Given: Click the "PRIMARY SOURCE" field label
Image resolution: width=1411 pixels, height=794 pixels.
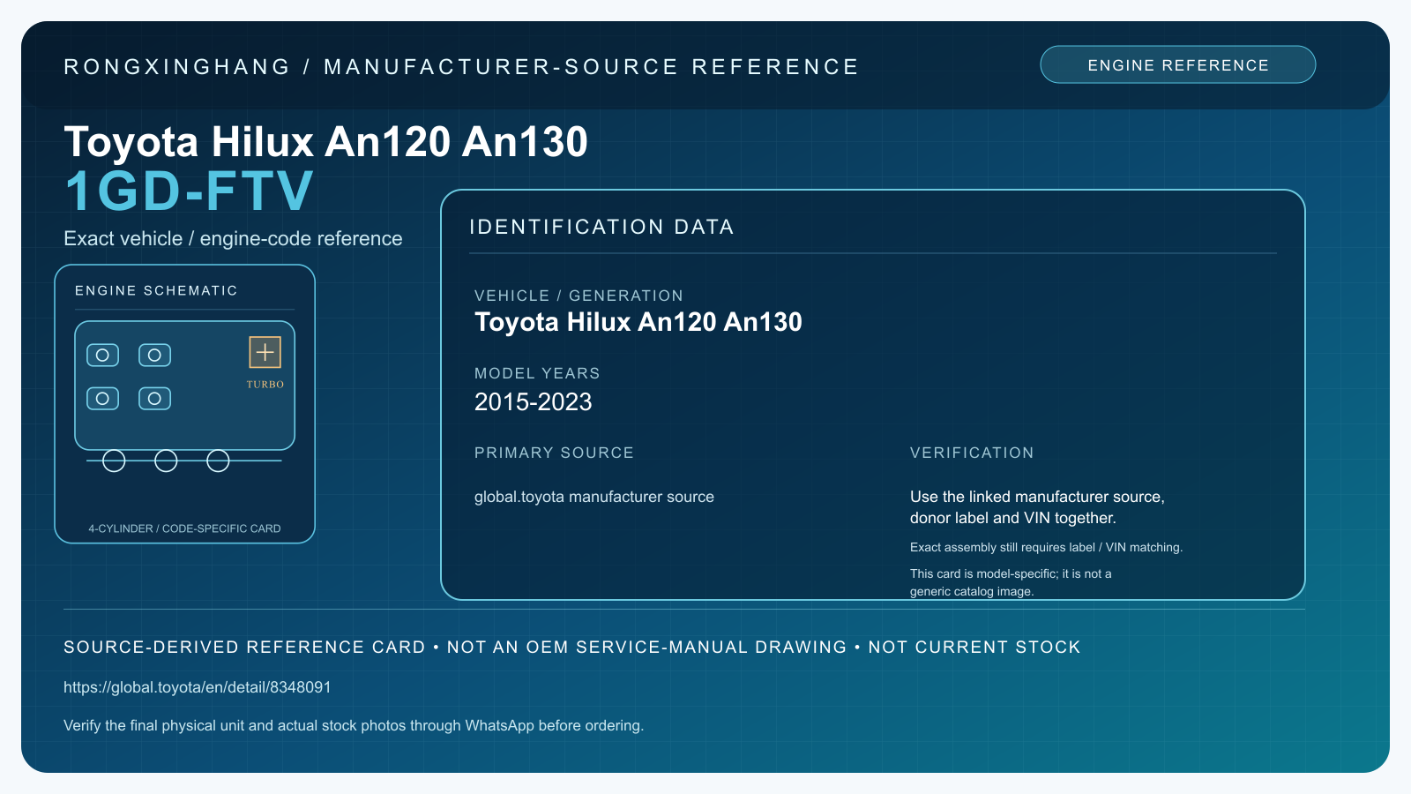Looking at the screenshot, I should point(554,453).
